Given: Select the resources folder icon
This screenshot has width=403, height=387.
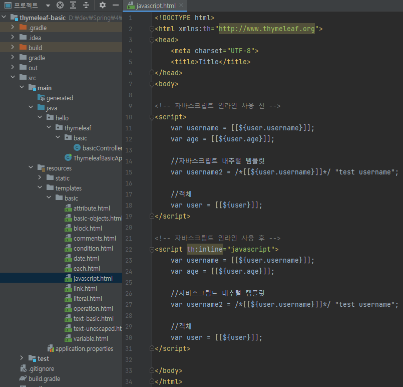Looking at the screenshot, I should [x=41, y=168].
